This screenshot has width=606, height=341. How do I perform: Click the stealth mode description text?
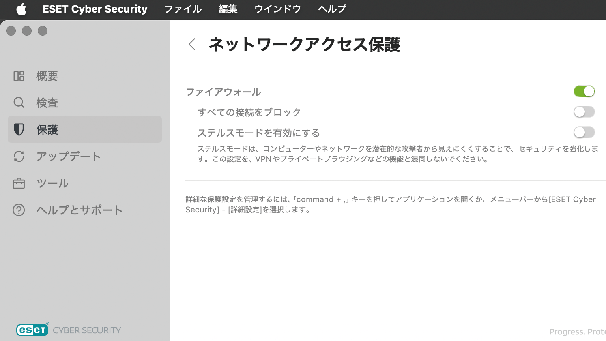tap(398, 154)
